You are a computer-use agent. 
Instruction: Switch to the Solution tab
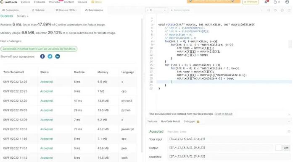click(38, 10)
